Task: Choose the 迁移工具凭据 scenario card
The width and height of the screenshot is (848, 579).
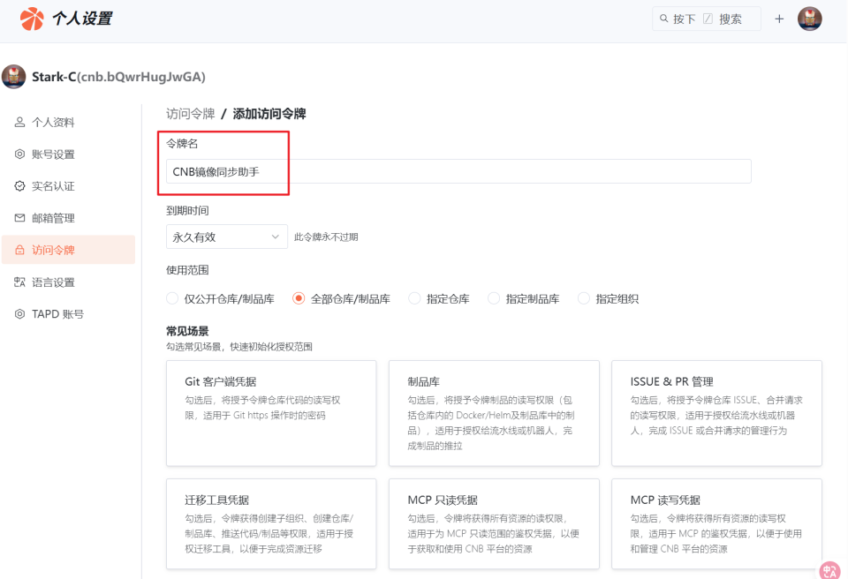Action: (271, 524)
